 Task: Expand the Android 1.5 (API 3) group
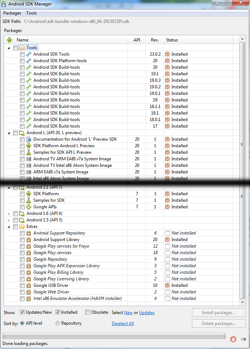click(x=9, y=220)
